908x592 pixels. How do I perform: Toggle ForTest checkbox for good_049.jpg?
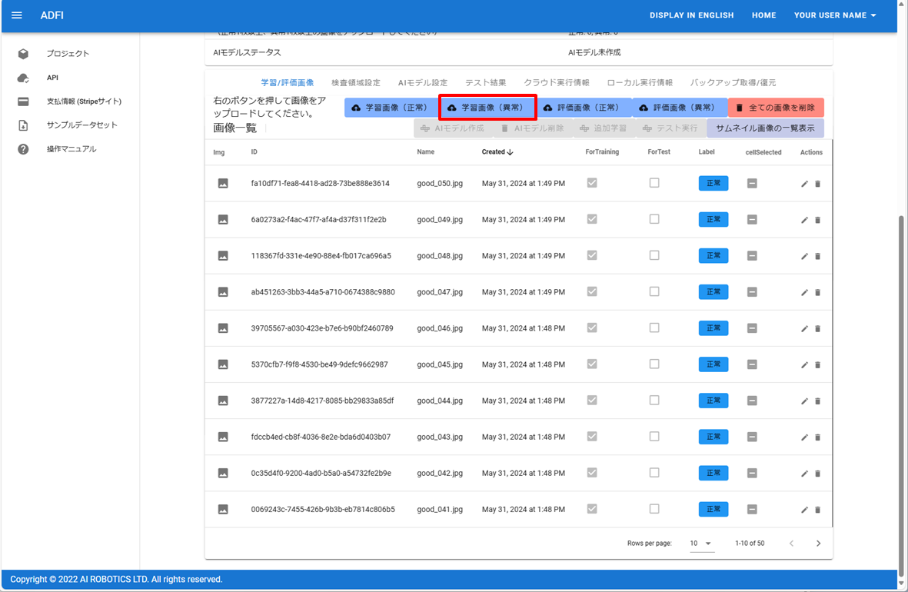click(654, 220)
